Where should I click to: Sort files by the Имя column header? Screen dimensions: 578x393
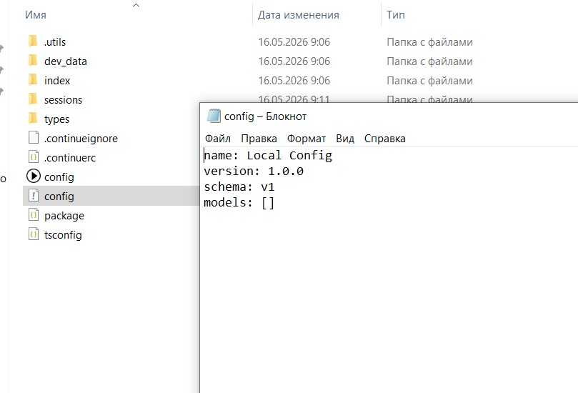[x=36, y=15]
